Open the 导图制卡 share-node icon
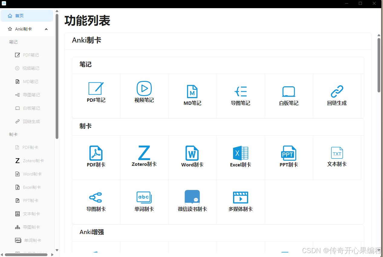 [x=96, y=198]
